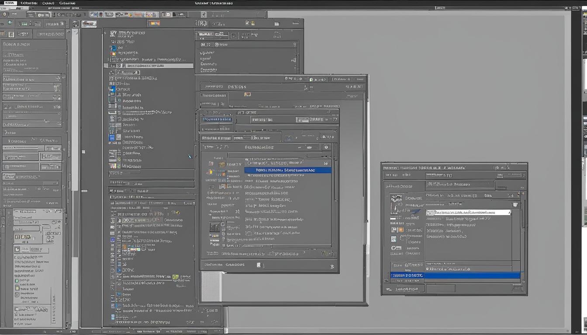Image resolution: width=587 pixels, height=335 pixels.
Task: Select the monitor thumbnail icon in the lower list
Action: (x=214, y=227)
